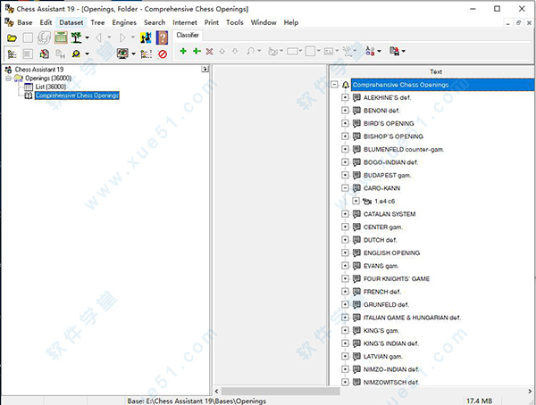
Task: Open help with the question mark icon
Action: (162, 38)
